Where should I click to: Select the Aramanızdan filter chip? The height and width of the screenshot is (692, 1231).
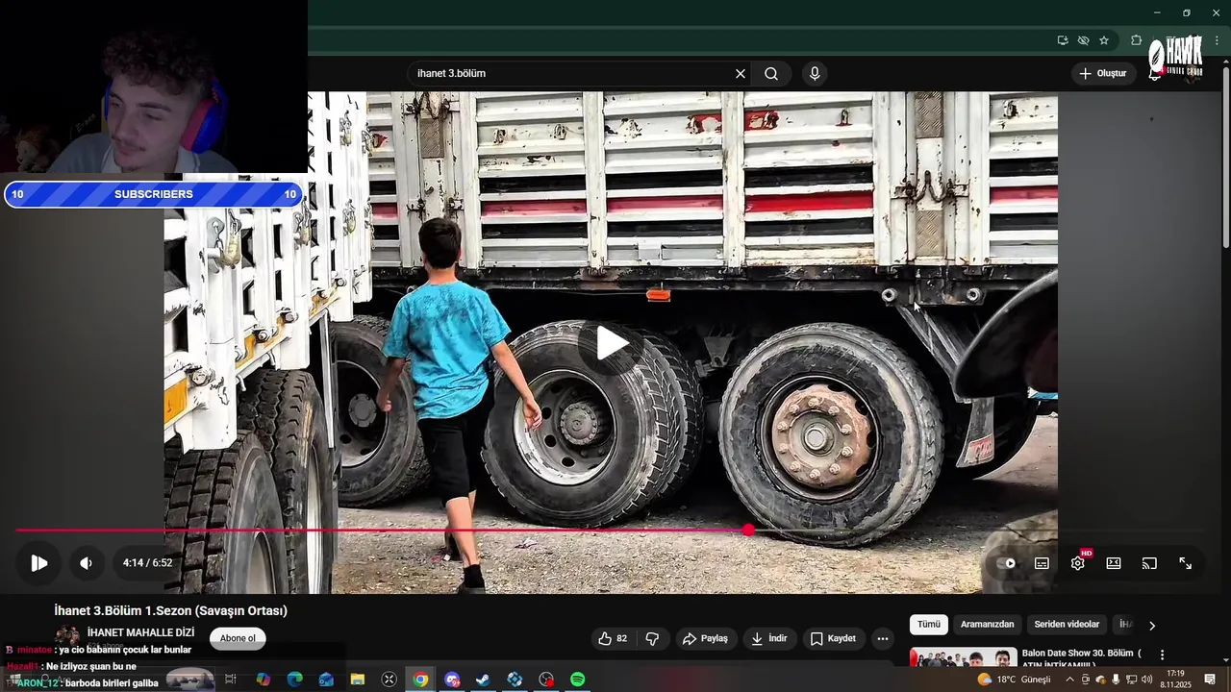click(987, 625)
